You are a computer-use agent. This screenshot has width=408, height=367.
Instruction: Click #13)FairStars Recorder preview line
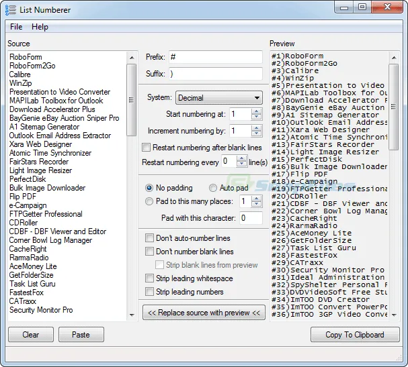pos(323,145)
